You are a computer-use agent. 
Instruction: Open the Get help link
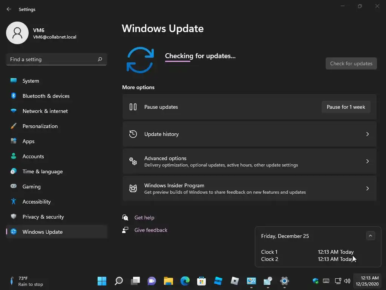(144, 217)
